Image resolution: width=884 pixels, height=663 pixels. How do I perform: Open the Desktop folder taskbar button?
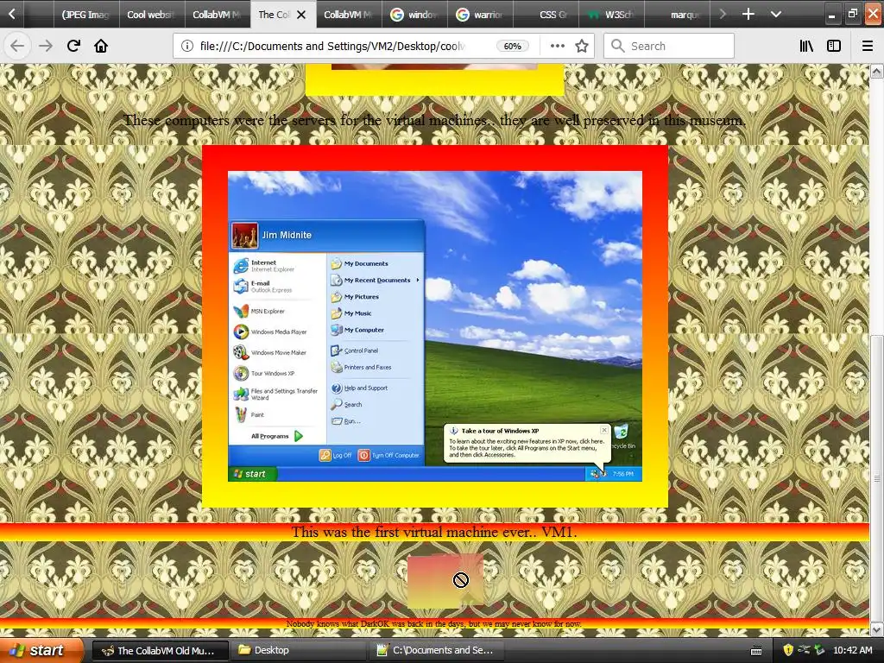click(299, 651)
